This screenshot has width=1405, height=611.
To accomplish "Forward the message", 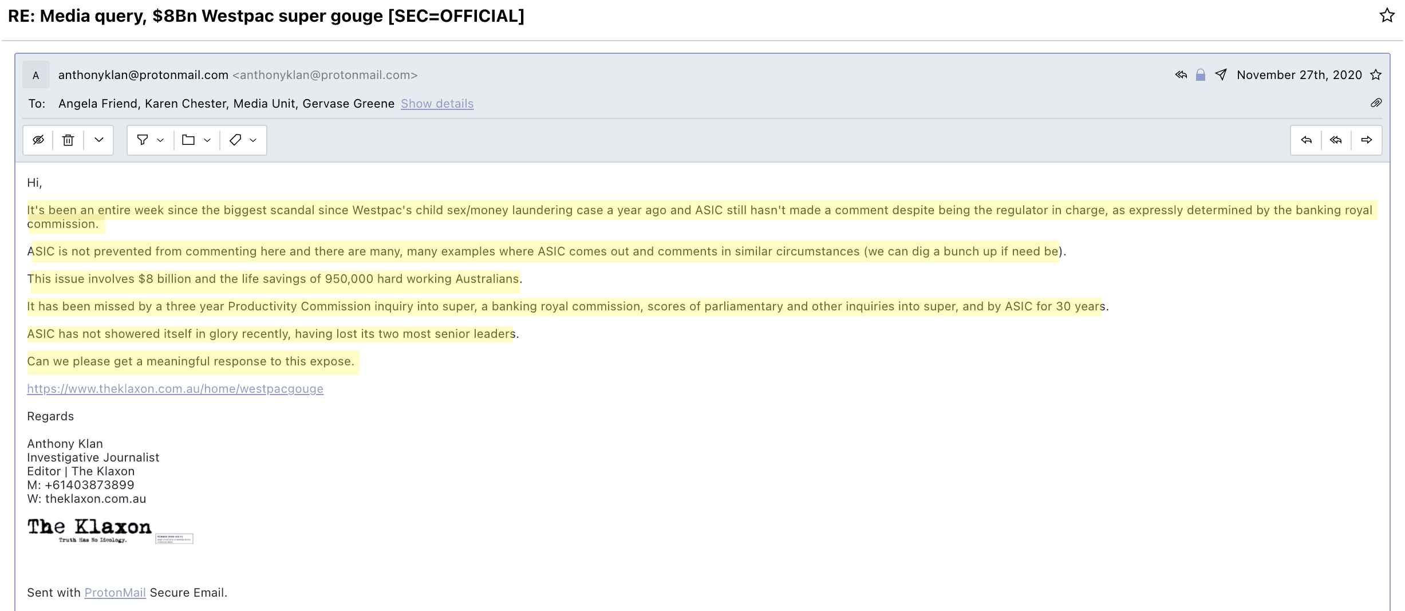I will tap(1367, 140).
